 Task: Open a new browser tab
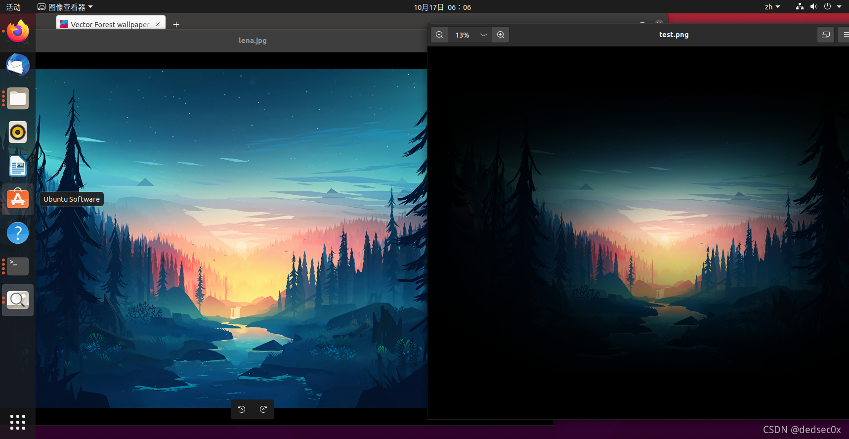pyautogui.click(x=176, y=24)
